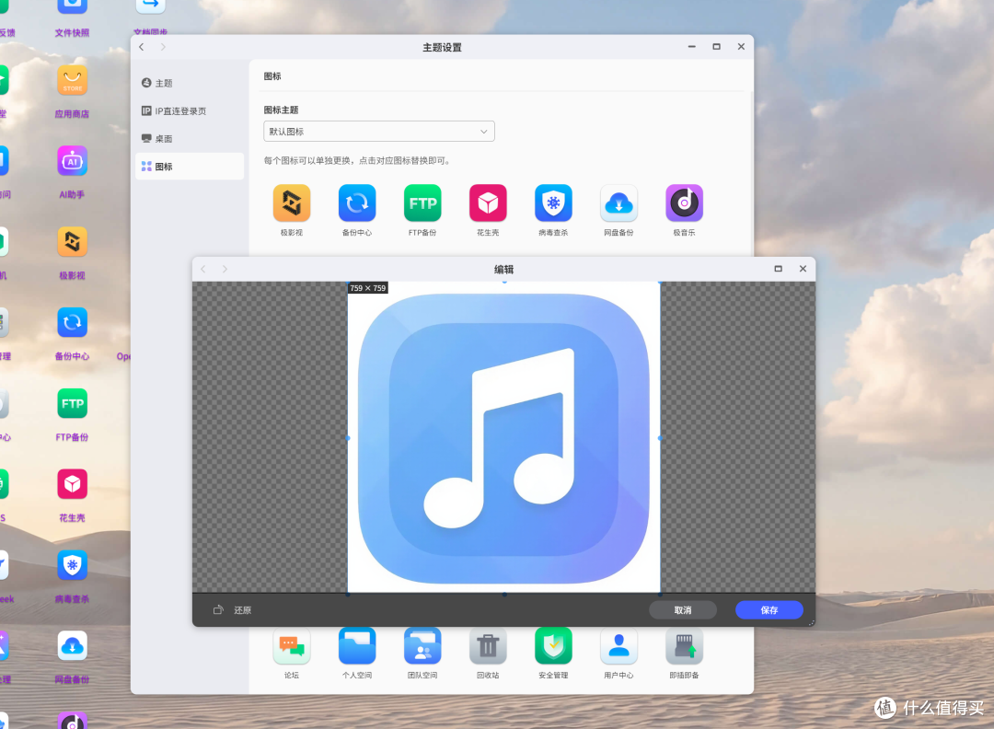Viewport: 994px width, 729px height.
Task: Maximize the 主题设置 window
Action: [x=716, y=47]
